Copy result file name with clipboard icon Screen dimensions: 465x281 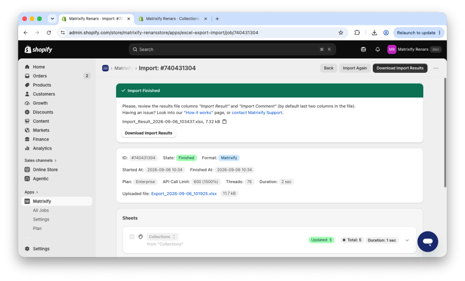pyautogui.click(x=224, y=121)
